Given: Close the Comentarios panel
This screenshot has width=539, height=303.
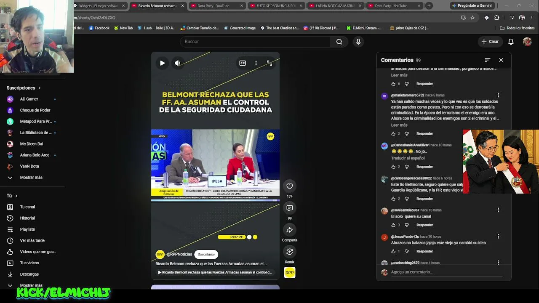Looking at the screenshot, I should (x=501, y=60).
